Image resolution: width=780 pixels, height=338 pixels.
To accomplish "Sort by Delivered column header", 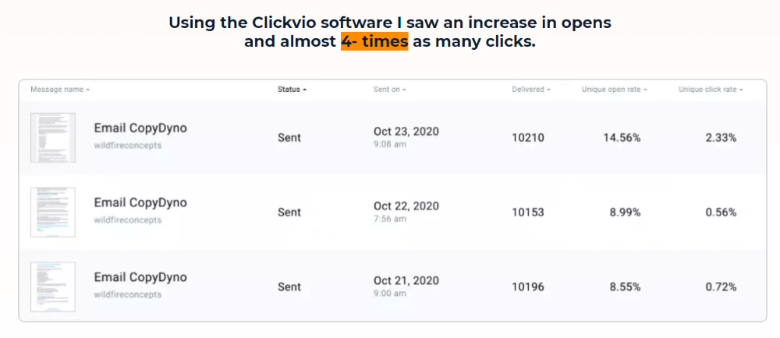I will [530, 90].
